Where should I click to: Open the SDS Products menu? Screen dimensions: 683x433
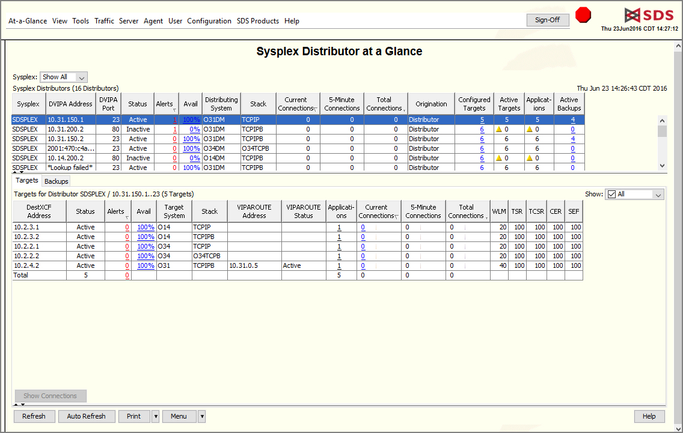click(x=258, y=21)
